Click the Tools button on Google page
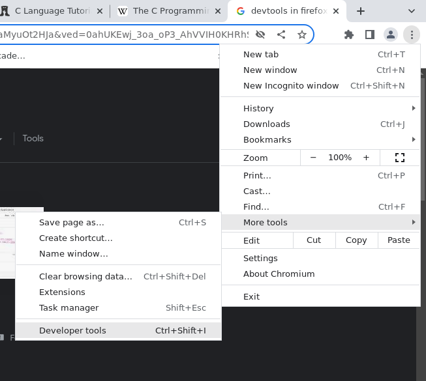426x381 pixels. click(33, 139)
